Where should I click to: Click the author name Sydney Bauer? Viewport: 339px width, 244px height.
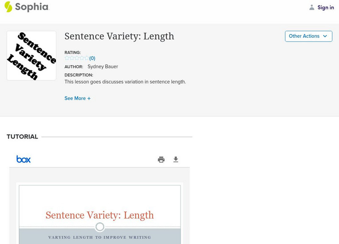(103, 67)
